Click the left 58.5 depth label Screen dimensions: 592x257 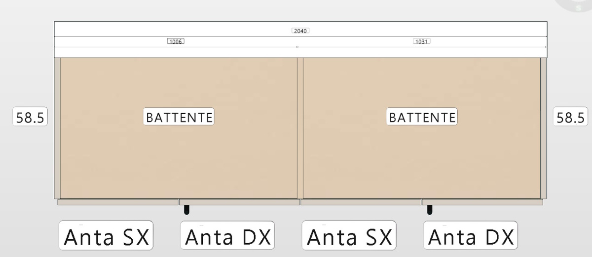(x=30, y=117)
